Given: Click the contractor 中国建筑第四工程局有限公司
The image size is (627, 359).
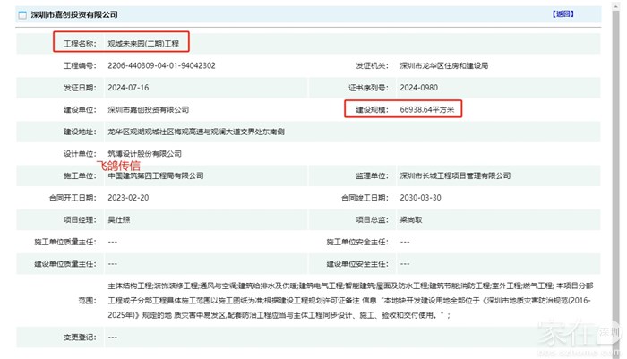Looking at the screenshot, I should [x=152, y=175].
